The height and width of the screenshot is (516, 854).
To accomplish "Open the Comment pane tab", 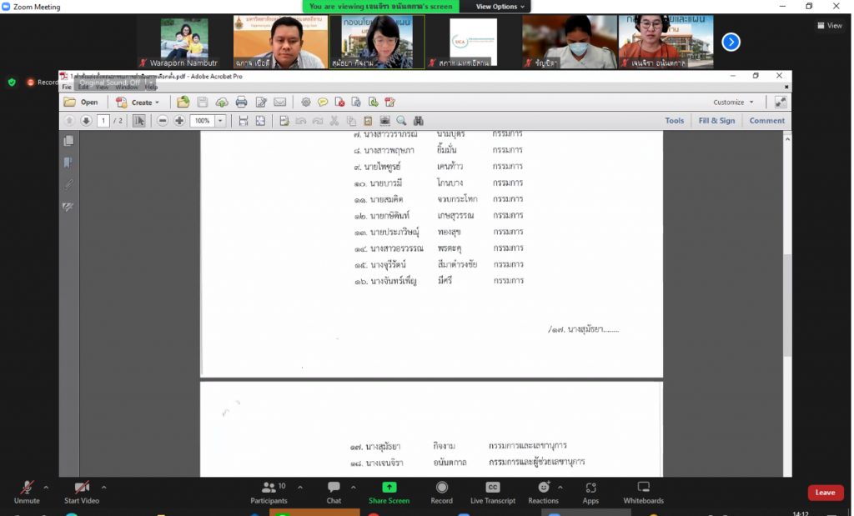I will coord(766,121).
